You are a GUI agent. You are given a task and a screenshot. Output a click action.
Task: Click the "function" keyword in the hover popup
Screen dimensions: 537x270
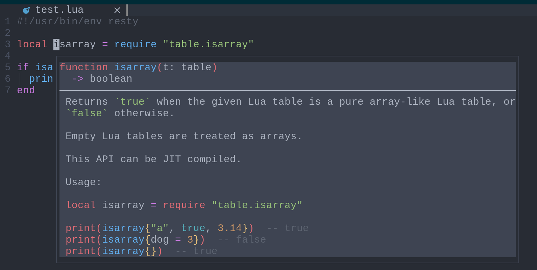tap(84, 67)
